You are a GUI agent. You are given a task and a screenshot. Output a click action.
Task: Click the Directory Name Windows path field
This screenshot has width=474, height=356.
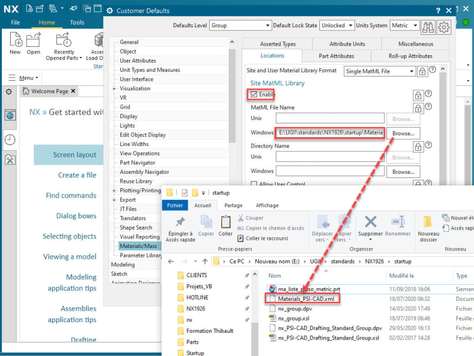click(x=330, y=171)
